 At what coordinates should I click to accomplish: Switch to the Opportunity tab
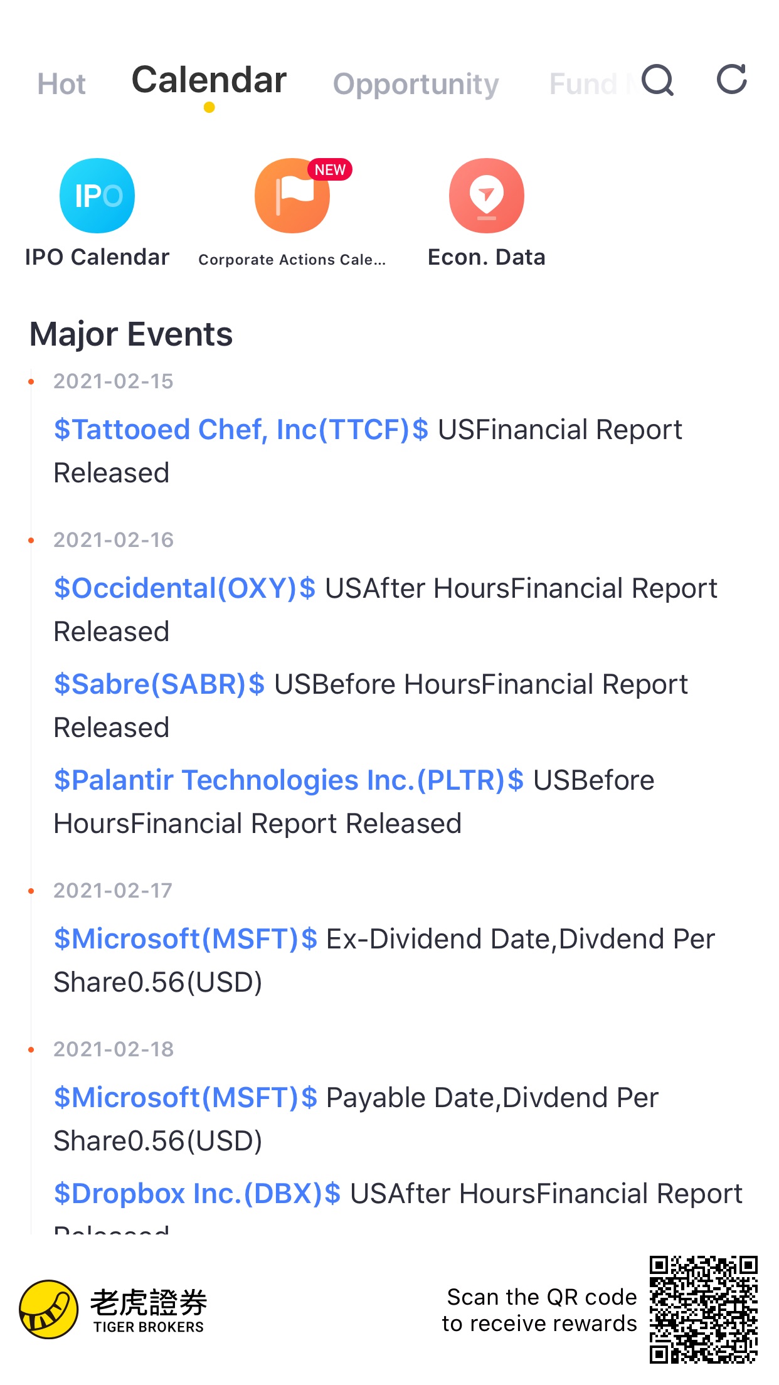click(x=415, y=84)
